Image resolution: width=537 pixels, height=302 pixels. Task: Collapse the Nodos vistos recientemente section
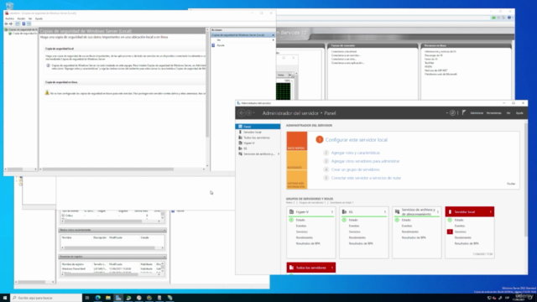(x=164, y=230)
